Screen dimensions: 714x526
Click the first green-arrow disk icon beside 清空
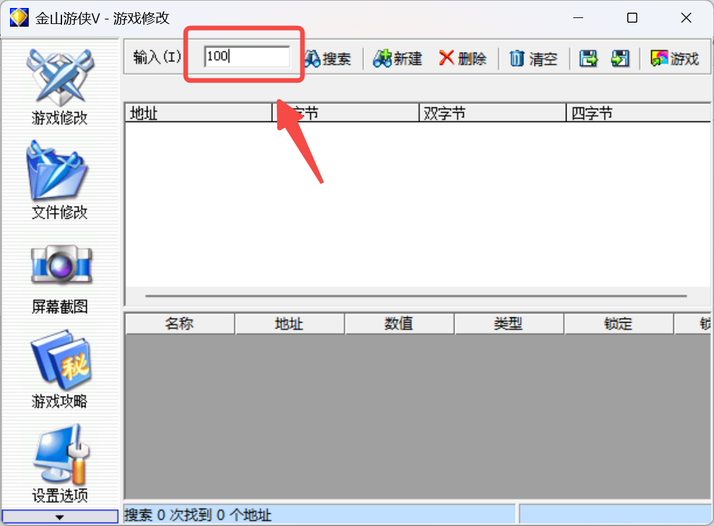pyautogui.click(x=589, y=59)
